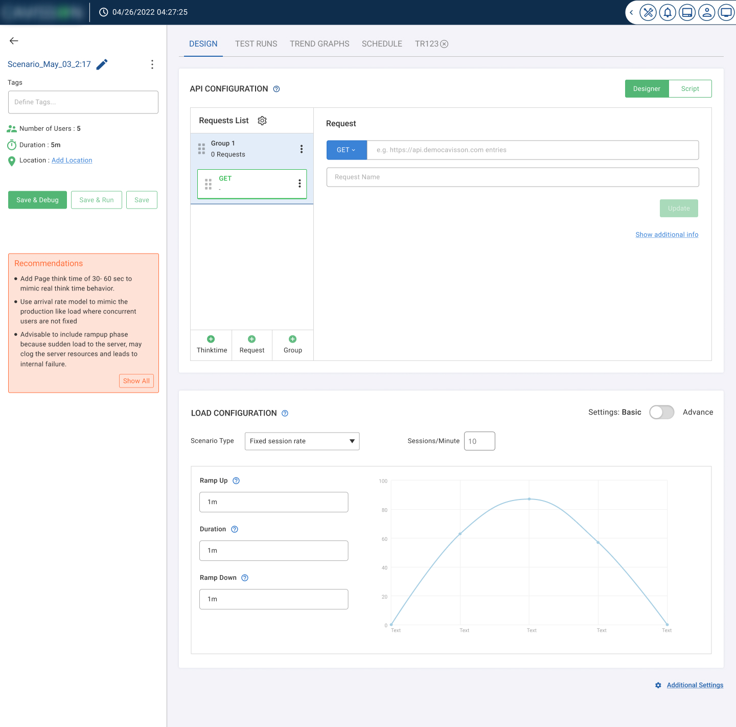Select the Designer view button
The image size is (736, 727).
[x=647, y=88]
